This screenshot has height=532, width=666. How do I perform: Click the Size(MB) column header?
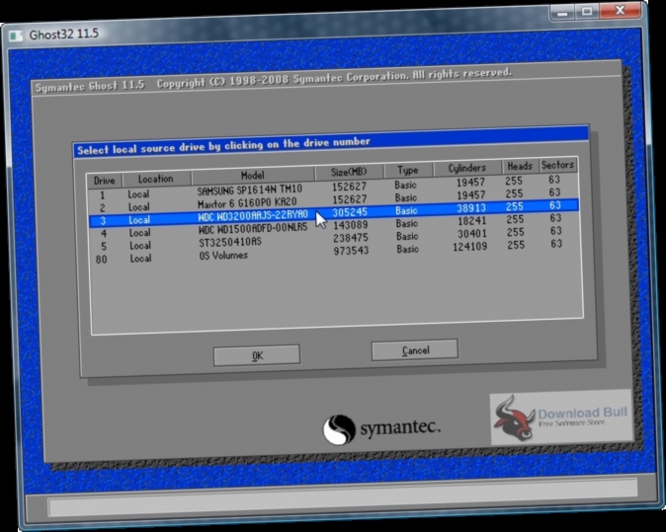[349, 172]
